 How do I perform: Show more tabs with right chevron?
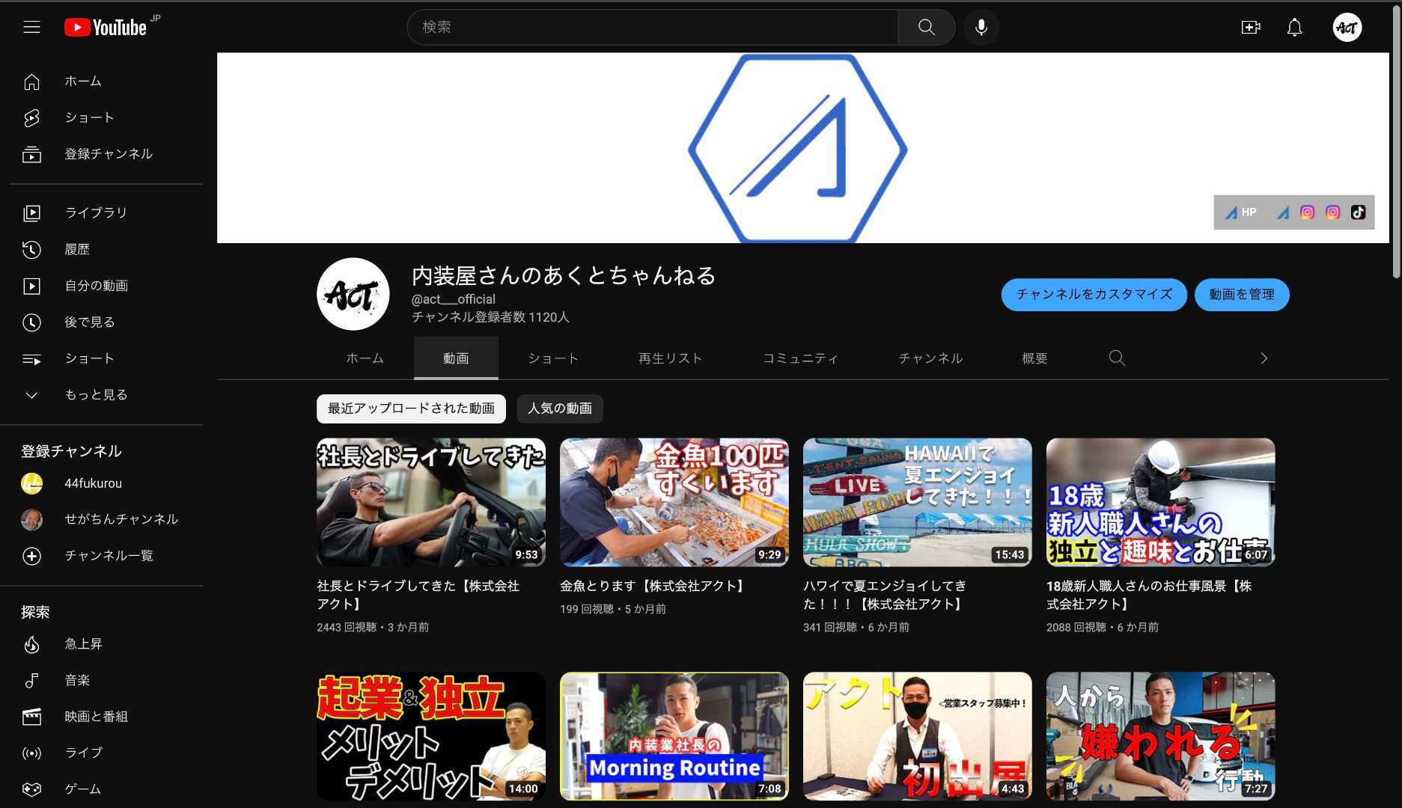tap(1264, 358)
